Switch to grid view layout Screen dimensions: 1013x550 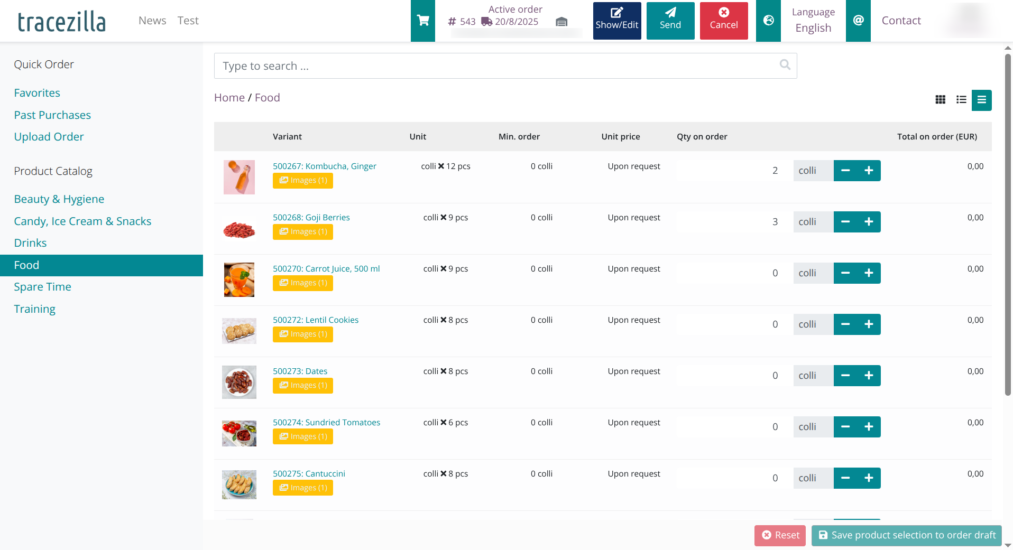pyautogui.click(x=940, y=100)
